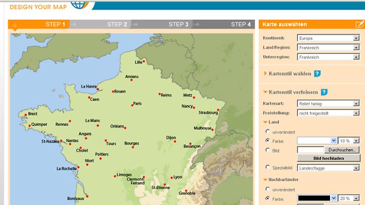
Task: Go to the STEP 2 tab
Action: pyautogui.click(x=117, y=24)
